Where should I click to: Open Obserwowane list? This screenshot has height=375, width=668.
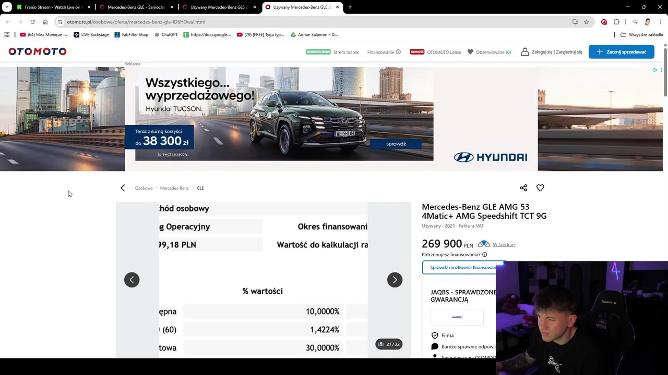[489, 52]
